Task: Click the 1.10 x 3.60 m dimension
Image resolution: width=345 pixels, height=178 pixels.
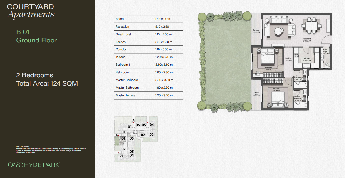Action: click(x=164, y=49)
